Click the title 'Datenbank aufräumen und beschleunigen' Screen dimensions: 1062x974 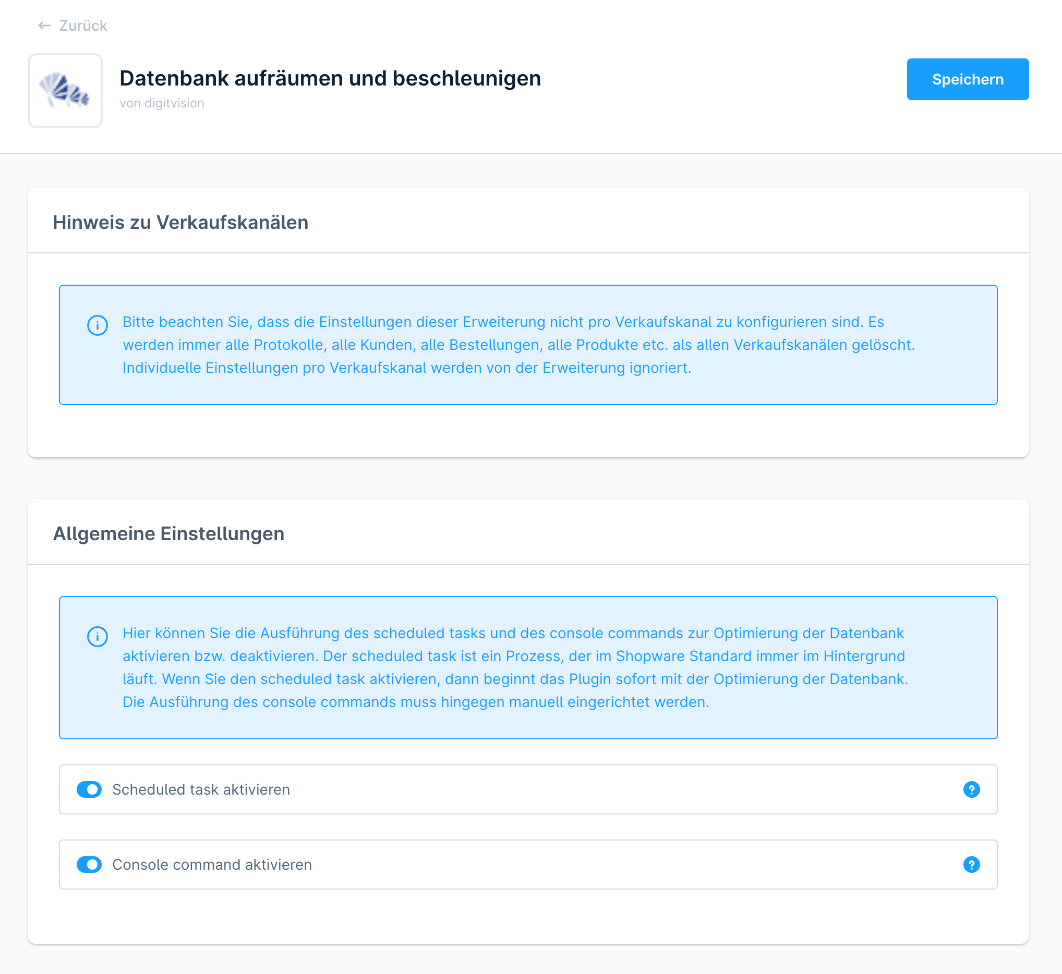(x=330, y=78)
